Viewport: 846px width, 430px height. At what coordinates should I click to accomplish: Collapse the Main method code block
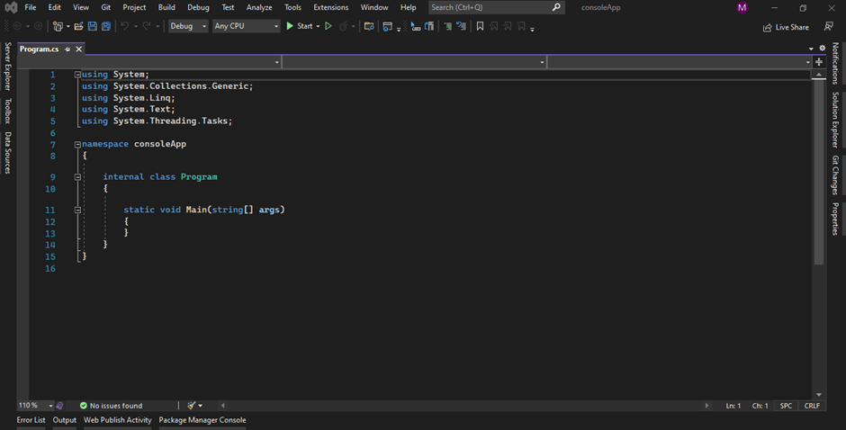[x=77, y=210]
